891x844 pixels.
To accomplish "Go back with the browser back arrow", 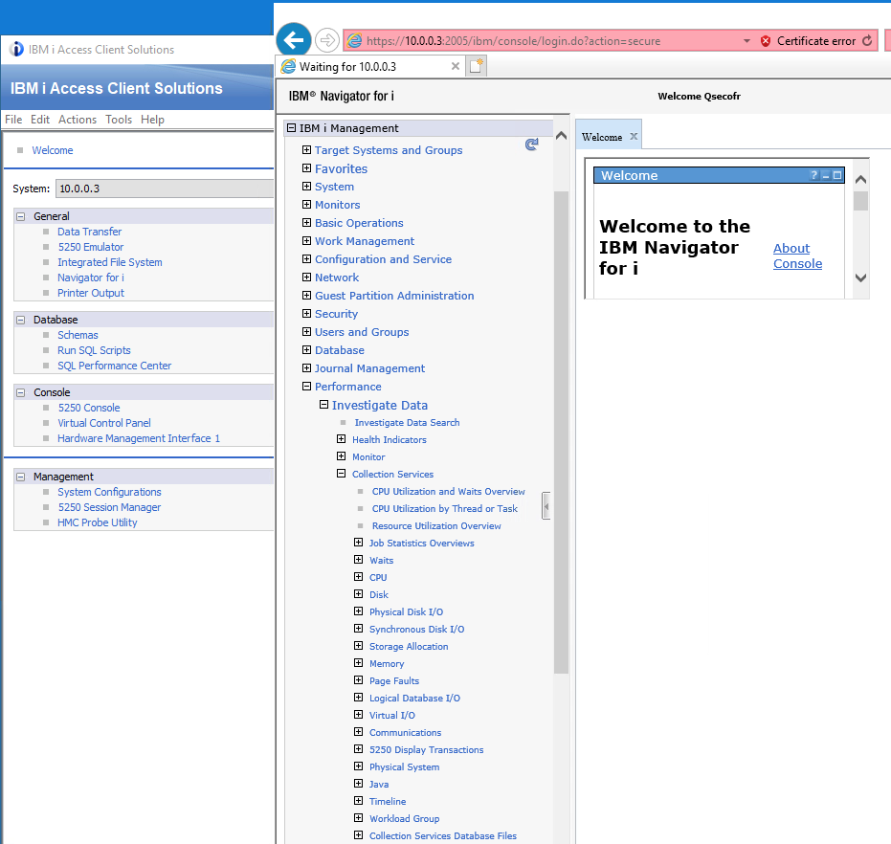I will click(x=294, y=40).
